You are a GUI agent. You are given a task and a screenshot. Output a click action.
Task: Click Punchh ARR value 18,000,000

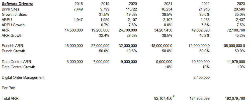74,46
